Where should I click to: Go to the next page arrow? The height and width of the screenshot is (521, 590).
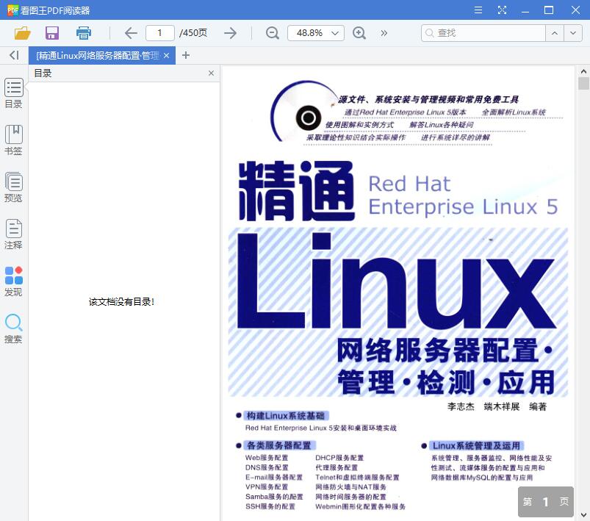[230, 33]
